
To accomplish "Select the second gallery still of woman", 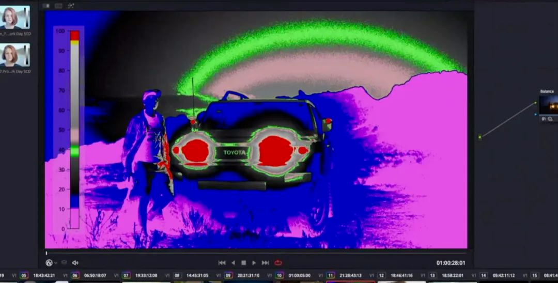I will coord(15,55).
